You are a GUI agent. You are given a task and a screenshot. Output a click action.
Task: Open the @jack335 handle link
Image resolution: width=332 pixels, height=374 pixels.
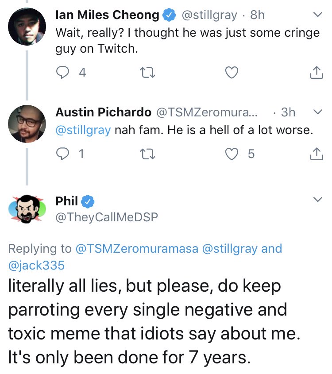pyautogui.click(x=36, y=265)
